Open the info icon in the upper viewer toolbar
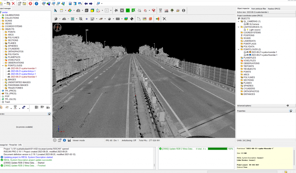The image size is (296, 173). (184, 11)
